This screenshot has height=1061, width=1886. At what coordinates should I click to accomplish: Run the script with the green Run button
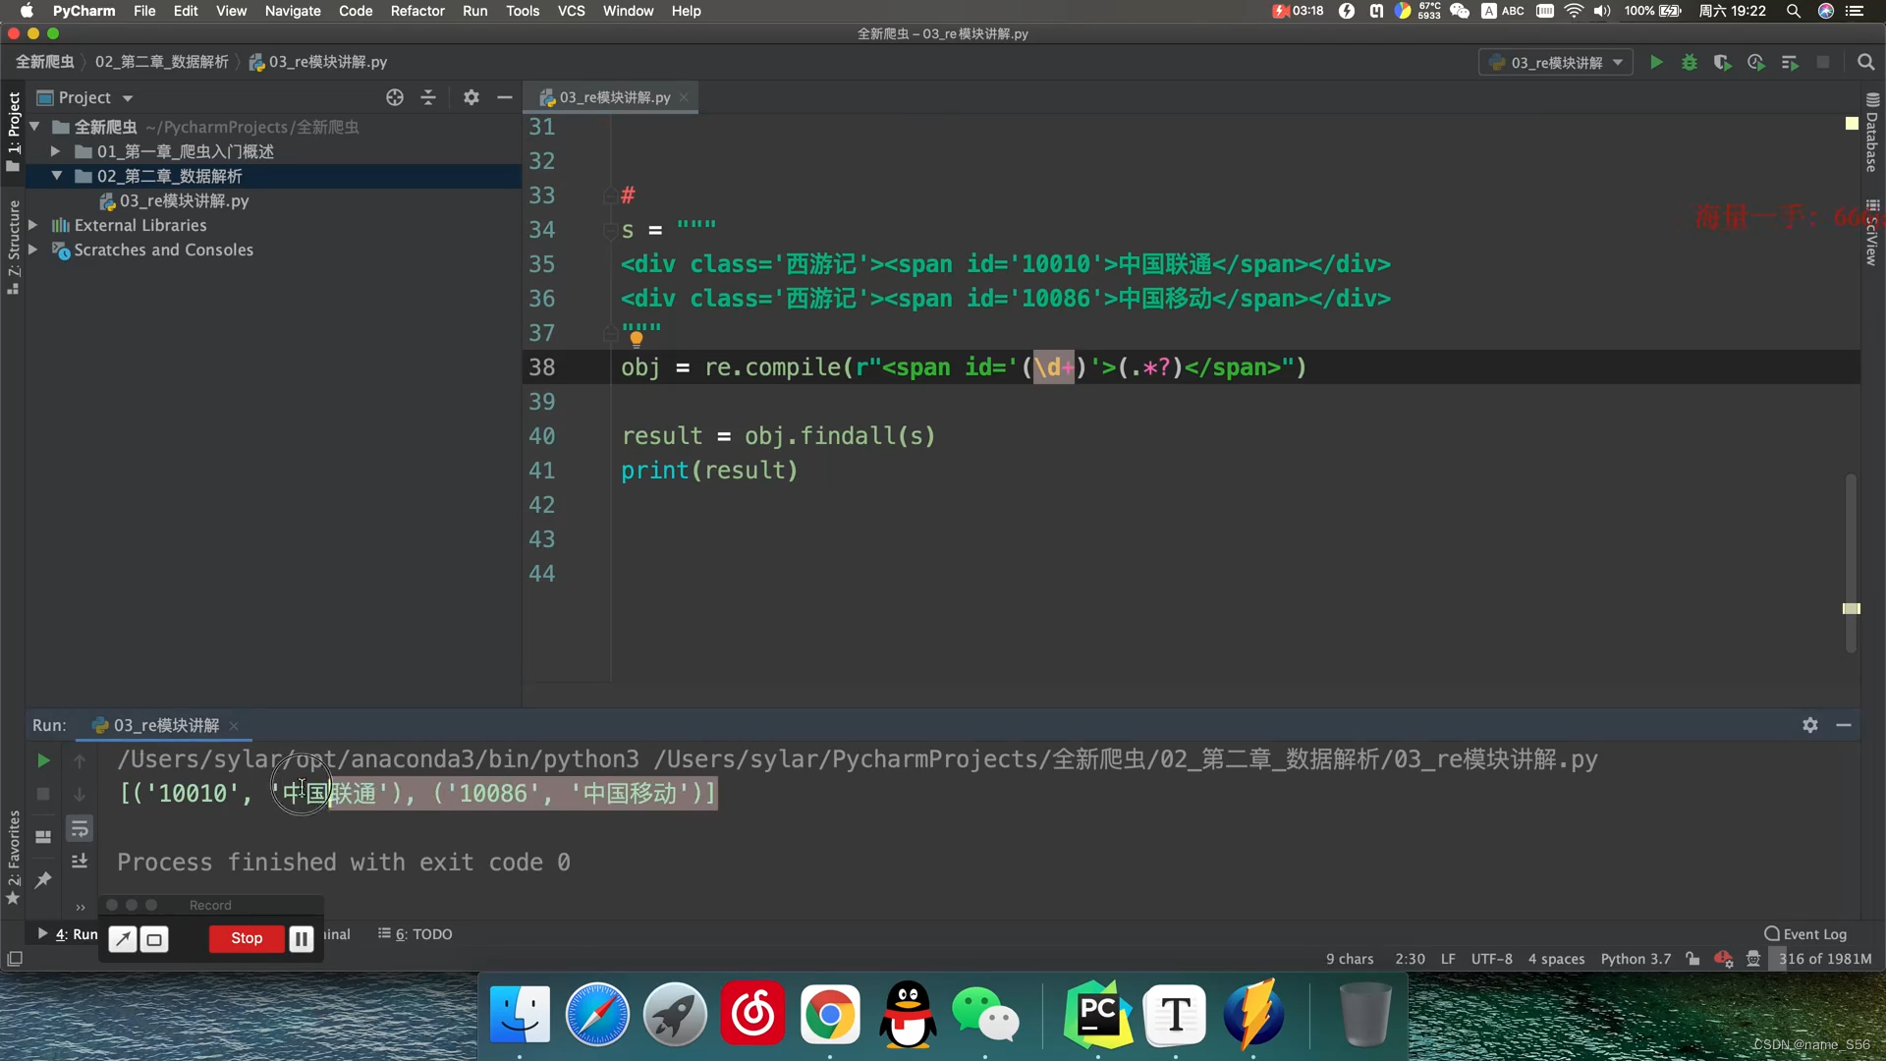pos(1656,63)
